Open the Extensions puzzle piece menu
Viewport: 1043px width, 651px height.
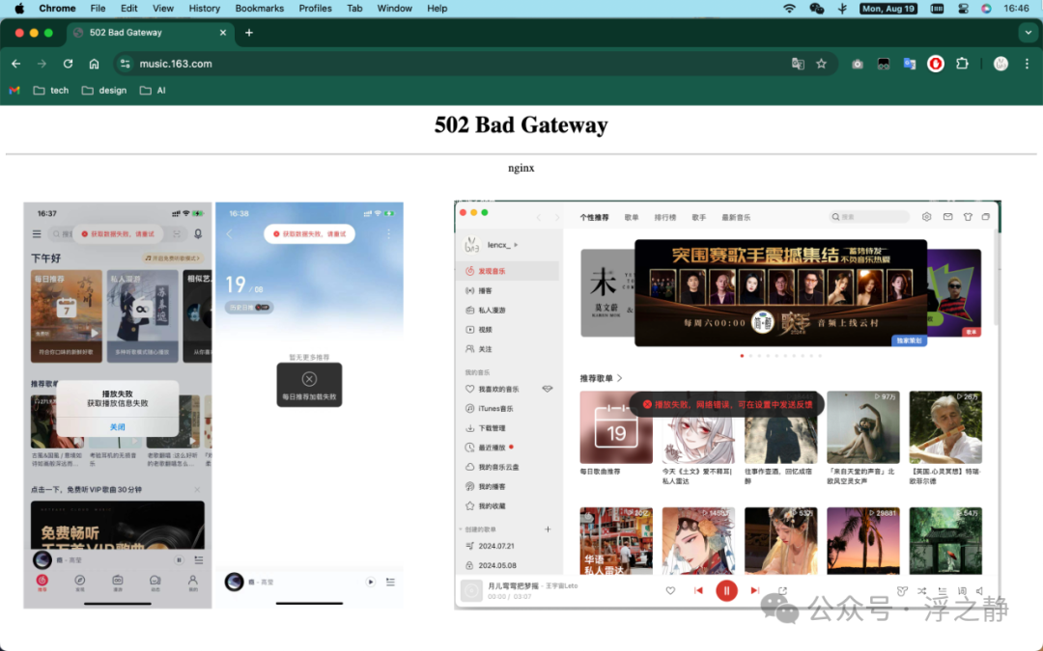[x=962, y=64]
